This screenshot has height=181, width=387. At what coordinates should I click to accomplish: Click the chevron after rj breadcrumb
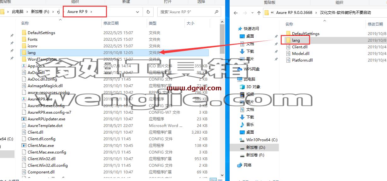[x=64, y=12]
